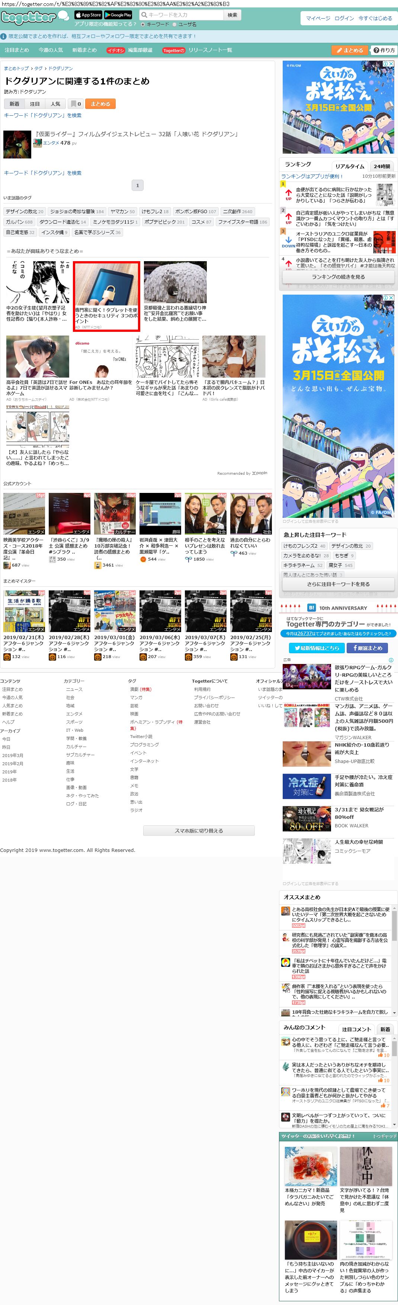Open リリースノート一覧 menu item
The width and height of the screenshot is (398, 1305).
pos(210,50)
